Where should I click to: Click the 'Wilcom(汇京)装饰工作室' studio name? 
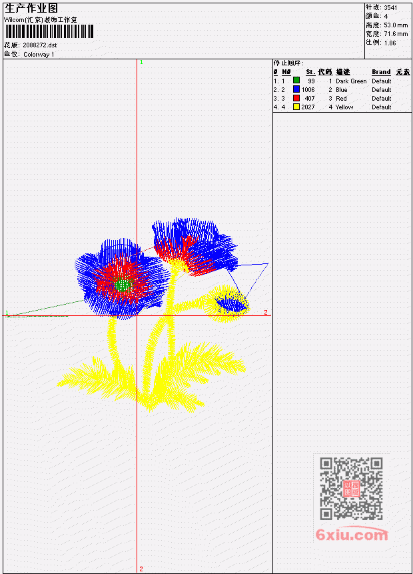coord(41,20)
